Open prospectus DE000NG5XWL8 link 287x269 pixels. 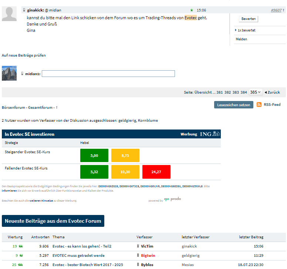point(192,186)
